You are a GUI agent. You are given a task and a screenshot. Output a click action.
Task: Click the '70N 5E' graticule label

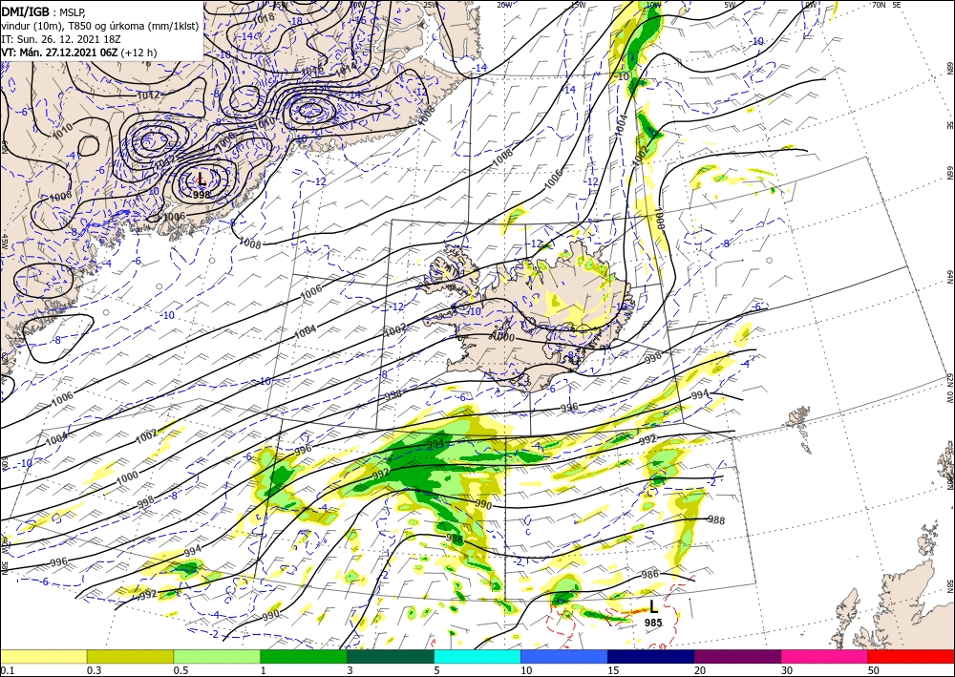[887, 5]
